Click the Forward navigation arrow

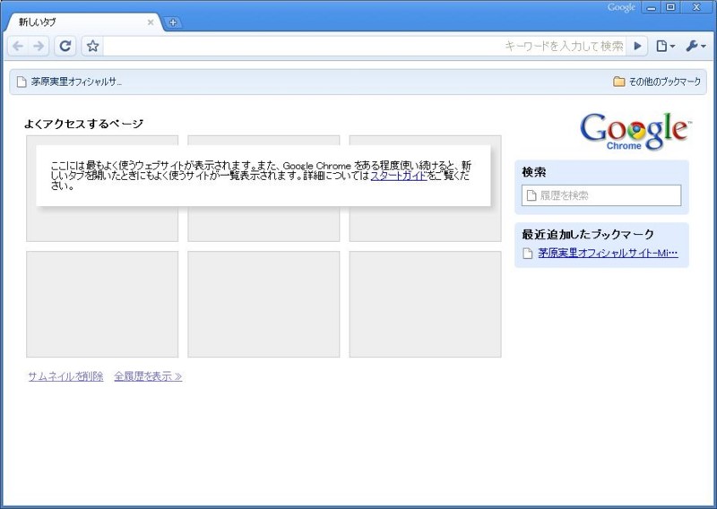tap(39, 46)
